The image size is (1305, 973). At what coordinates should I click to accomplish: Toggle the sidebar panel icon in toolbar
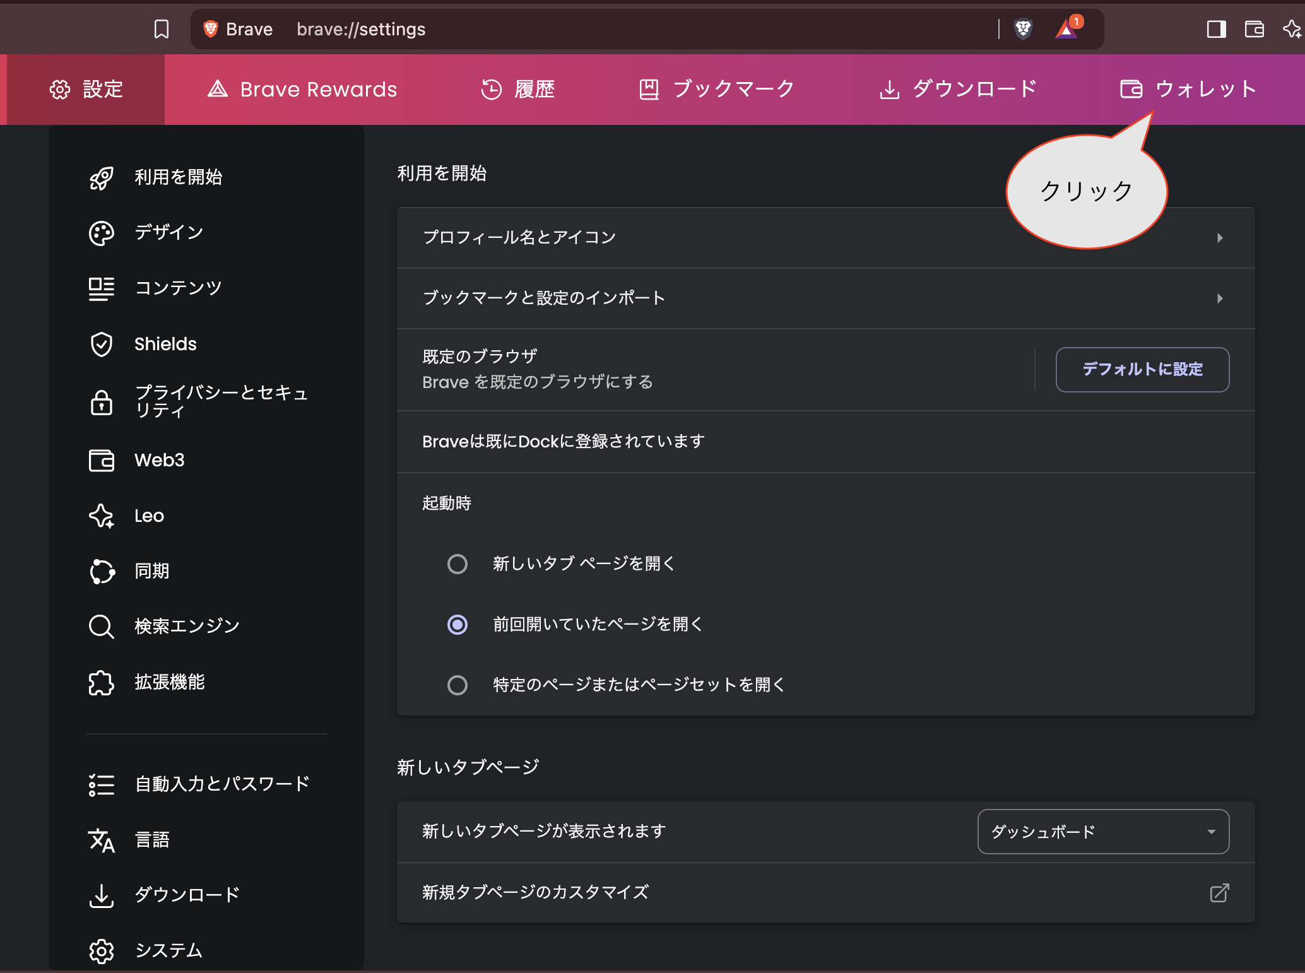[1216, 29]
